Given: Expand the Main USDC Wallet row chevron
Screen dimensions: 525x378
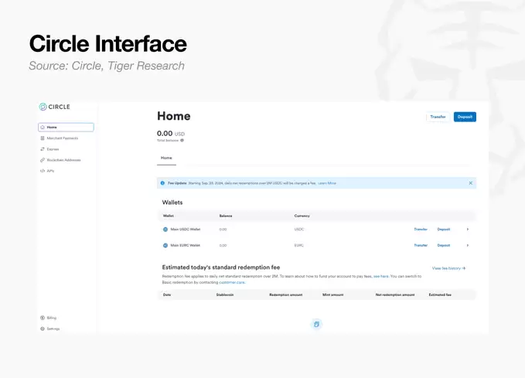Looking at the screenshot, I should 468,230.
